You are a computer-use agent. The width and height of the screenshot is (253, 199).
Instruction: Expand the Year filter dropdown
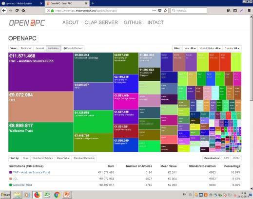[190, 48]
